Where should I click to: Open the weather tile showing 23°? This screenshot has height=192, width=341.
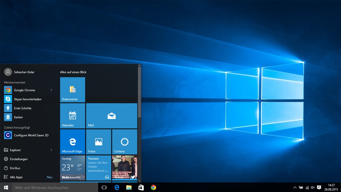[x=72, y=168]
